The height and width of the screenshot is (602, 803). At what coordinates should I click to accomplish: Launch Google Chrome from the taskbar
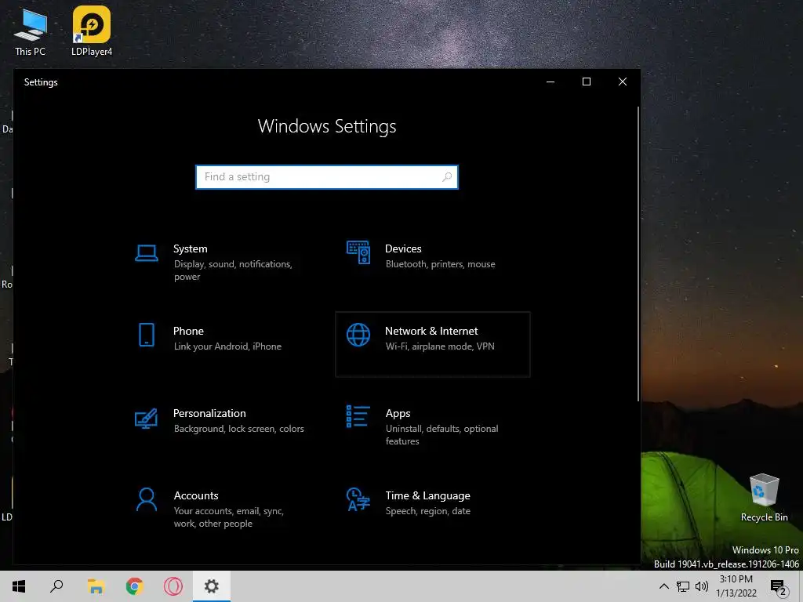click(135, 586)
